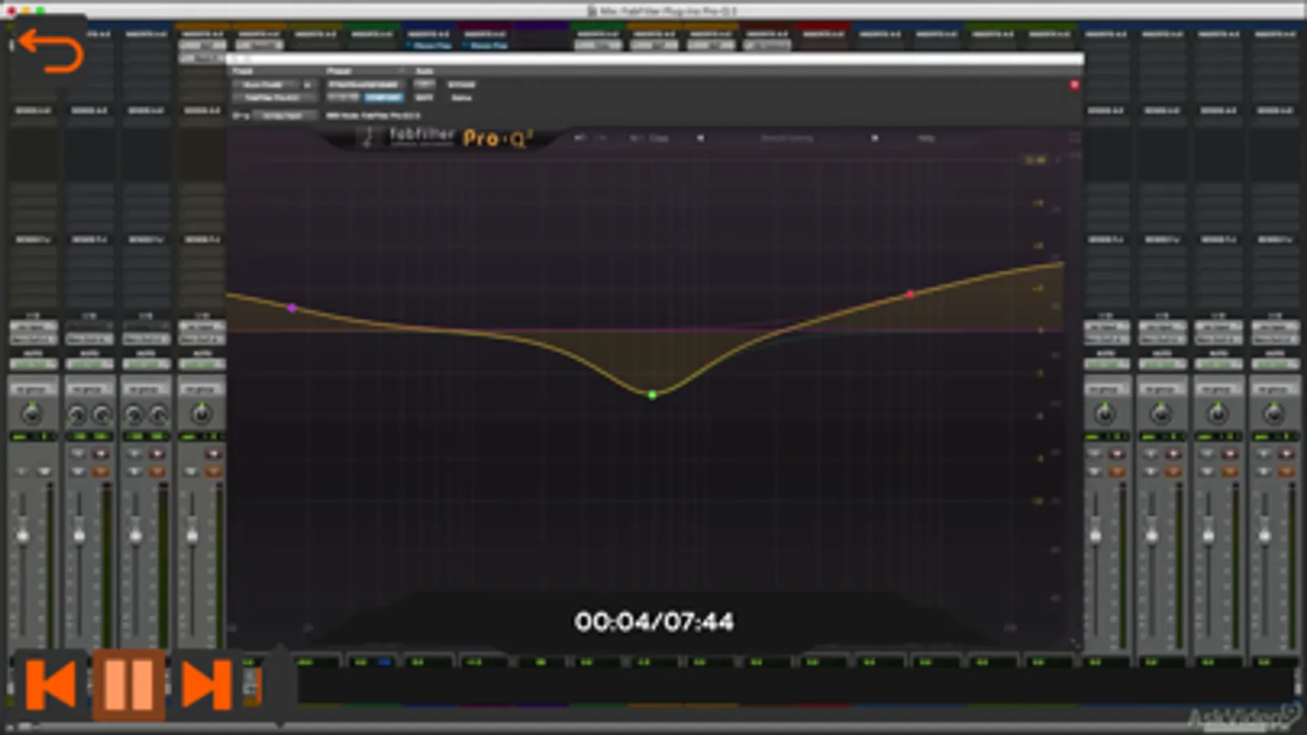Adjust pan knob on rightmost mixer channel

pos(1273,414)
